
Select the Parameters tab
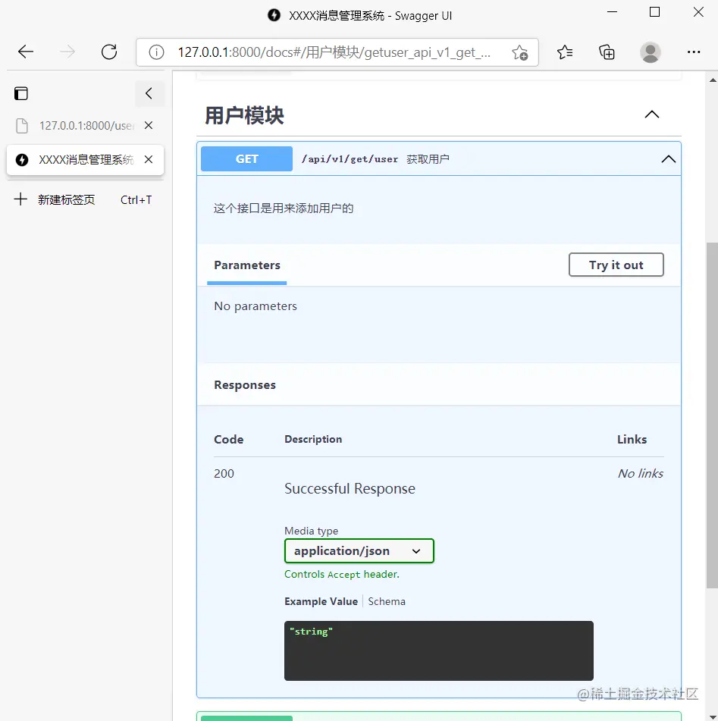click(247, 265)
